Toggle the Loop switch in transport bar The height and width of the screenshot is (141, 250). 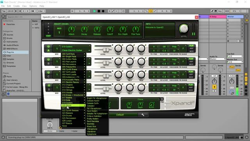[150, 11]
